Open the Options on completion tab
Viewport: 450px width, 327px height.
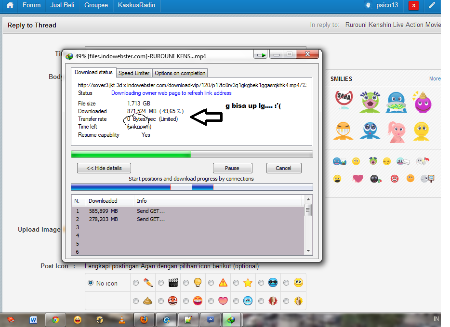[180, 73]
